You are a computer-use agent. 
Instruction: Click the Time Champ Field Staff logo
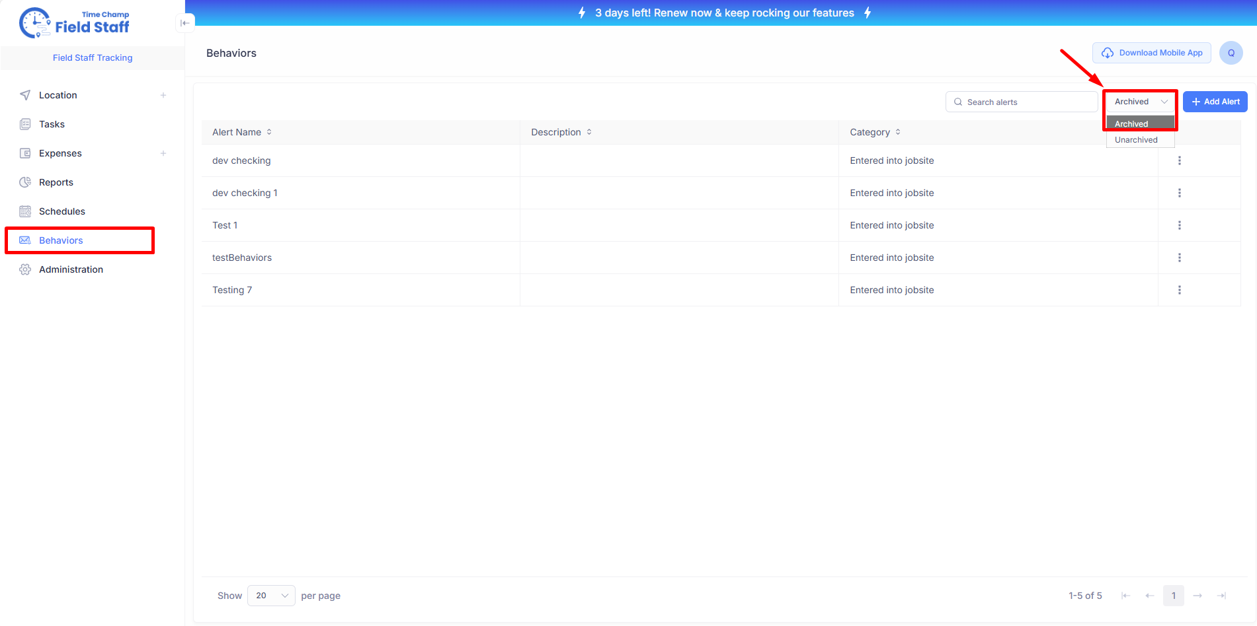point(74,23)
